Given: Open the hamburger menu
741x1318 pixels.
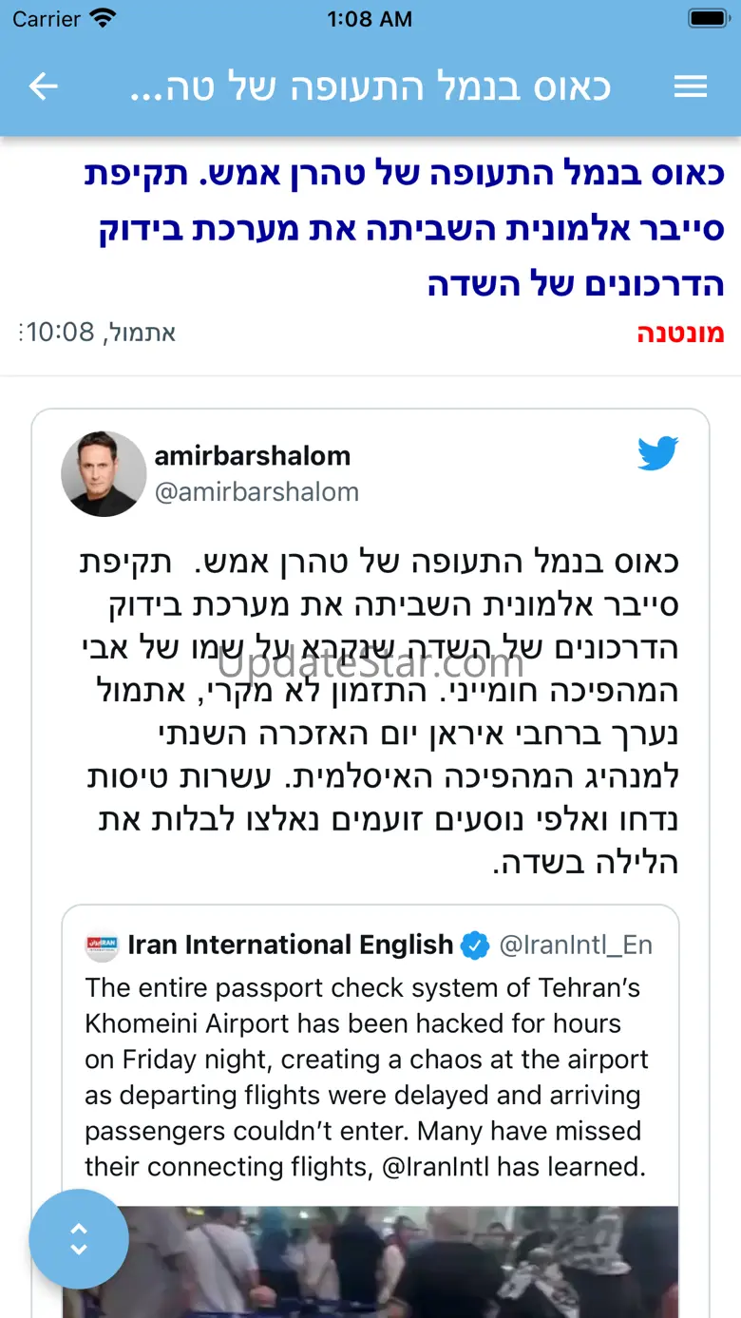Looking at the screenshot, I should pos(691,87).
